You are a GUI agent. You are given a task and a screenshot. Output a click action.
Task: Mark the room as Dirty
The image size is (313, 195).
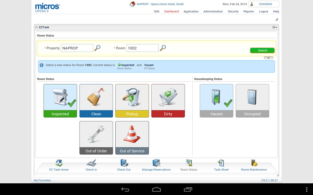(x=168, y=101)
